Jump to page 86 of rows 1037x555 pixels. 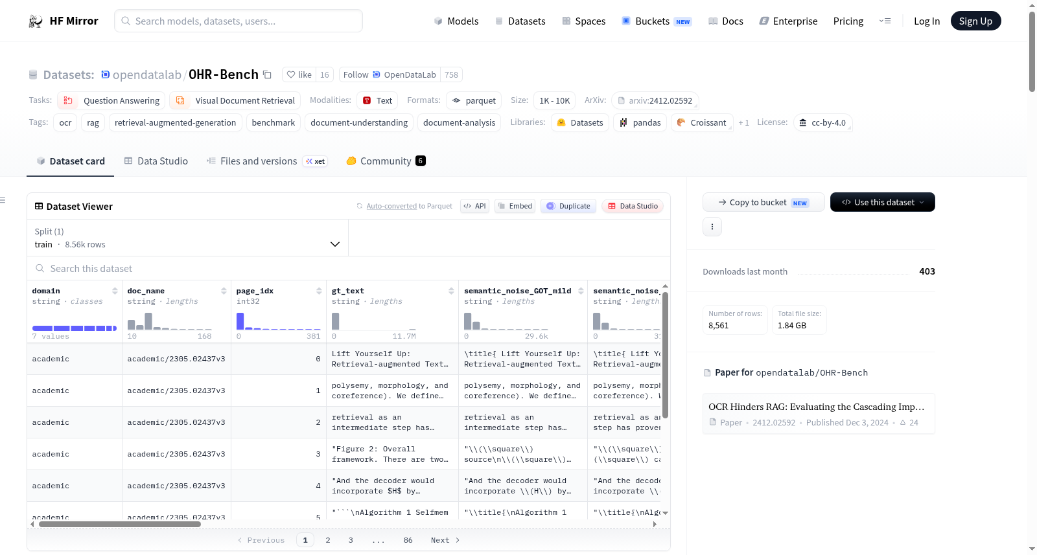tap(408, 540)
